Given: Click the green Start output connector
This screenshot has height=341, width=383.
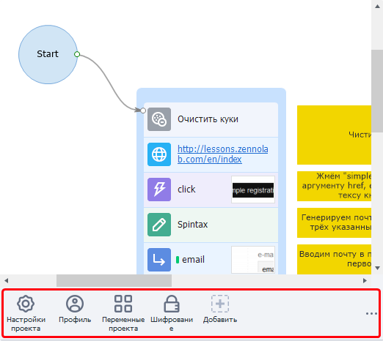Looking at the screenshot, I should tap(77, 54).
